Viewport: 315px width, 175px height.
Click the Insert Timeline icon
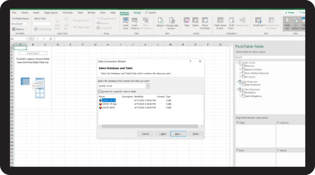coord(134,21)
